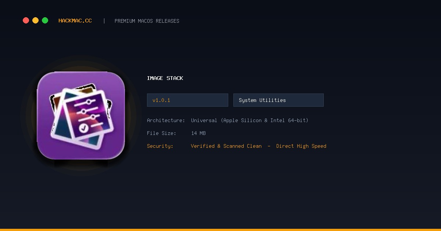Click the Architecture: label

(x=166, y=120)
